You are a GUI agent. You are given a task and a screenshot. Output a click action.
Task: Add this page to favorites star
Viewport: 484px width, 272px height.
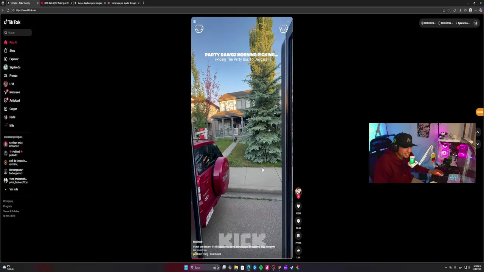(449, 10)
